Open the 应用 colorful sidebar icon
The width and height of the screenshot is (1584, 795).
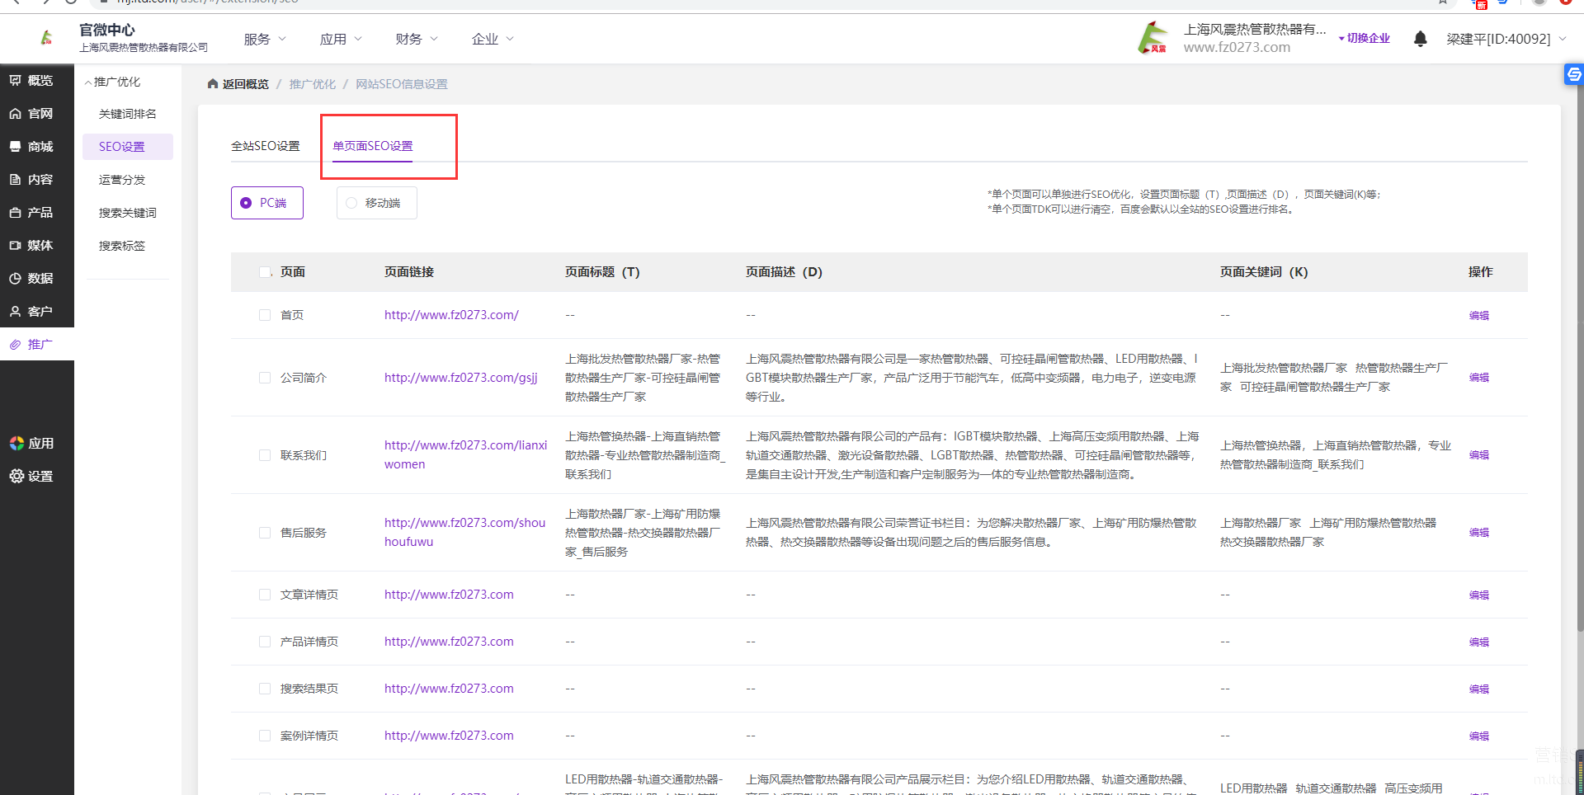click(x=16, y=443)
